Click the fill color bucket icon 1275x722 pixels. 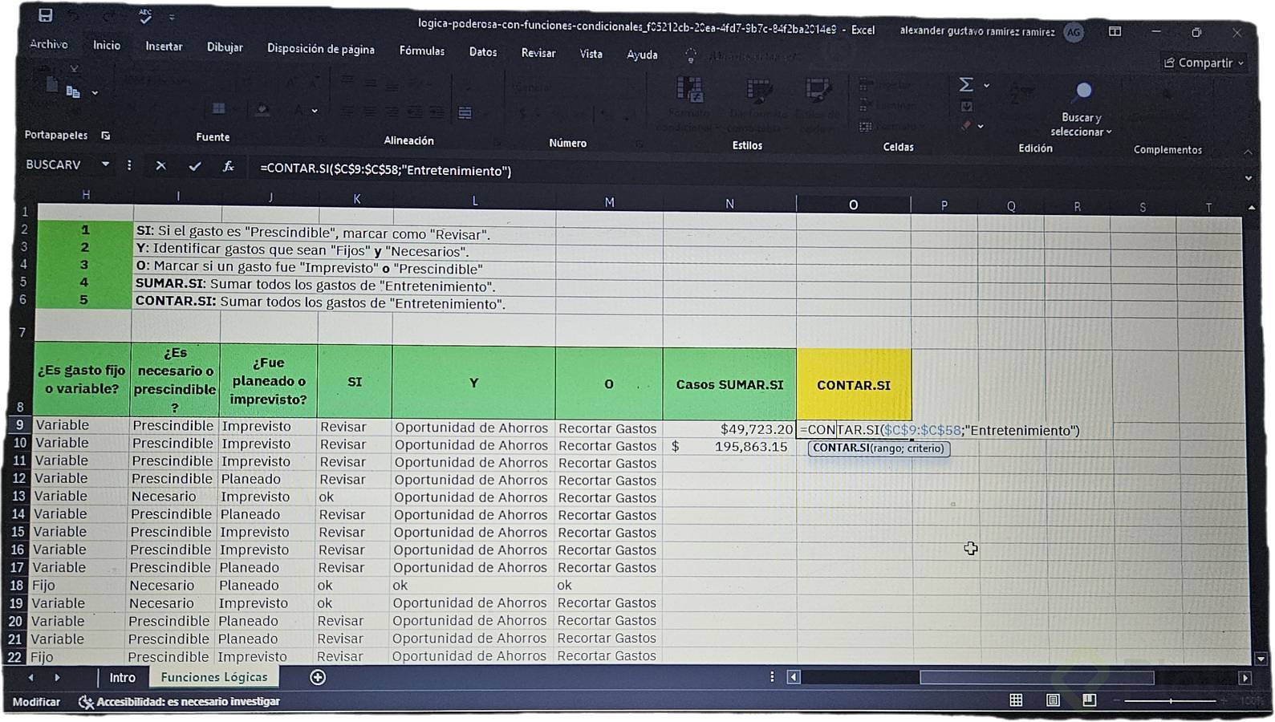pyautogui.click(x=262, y=109)
